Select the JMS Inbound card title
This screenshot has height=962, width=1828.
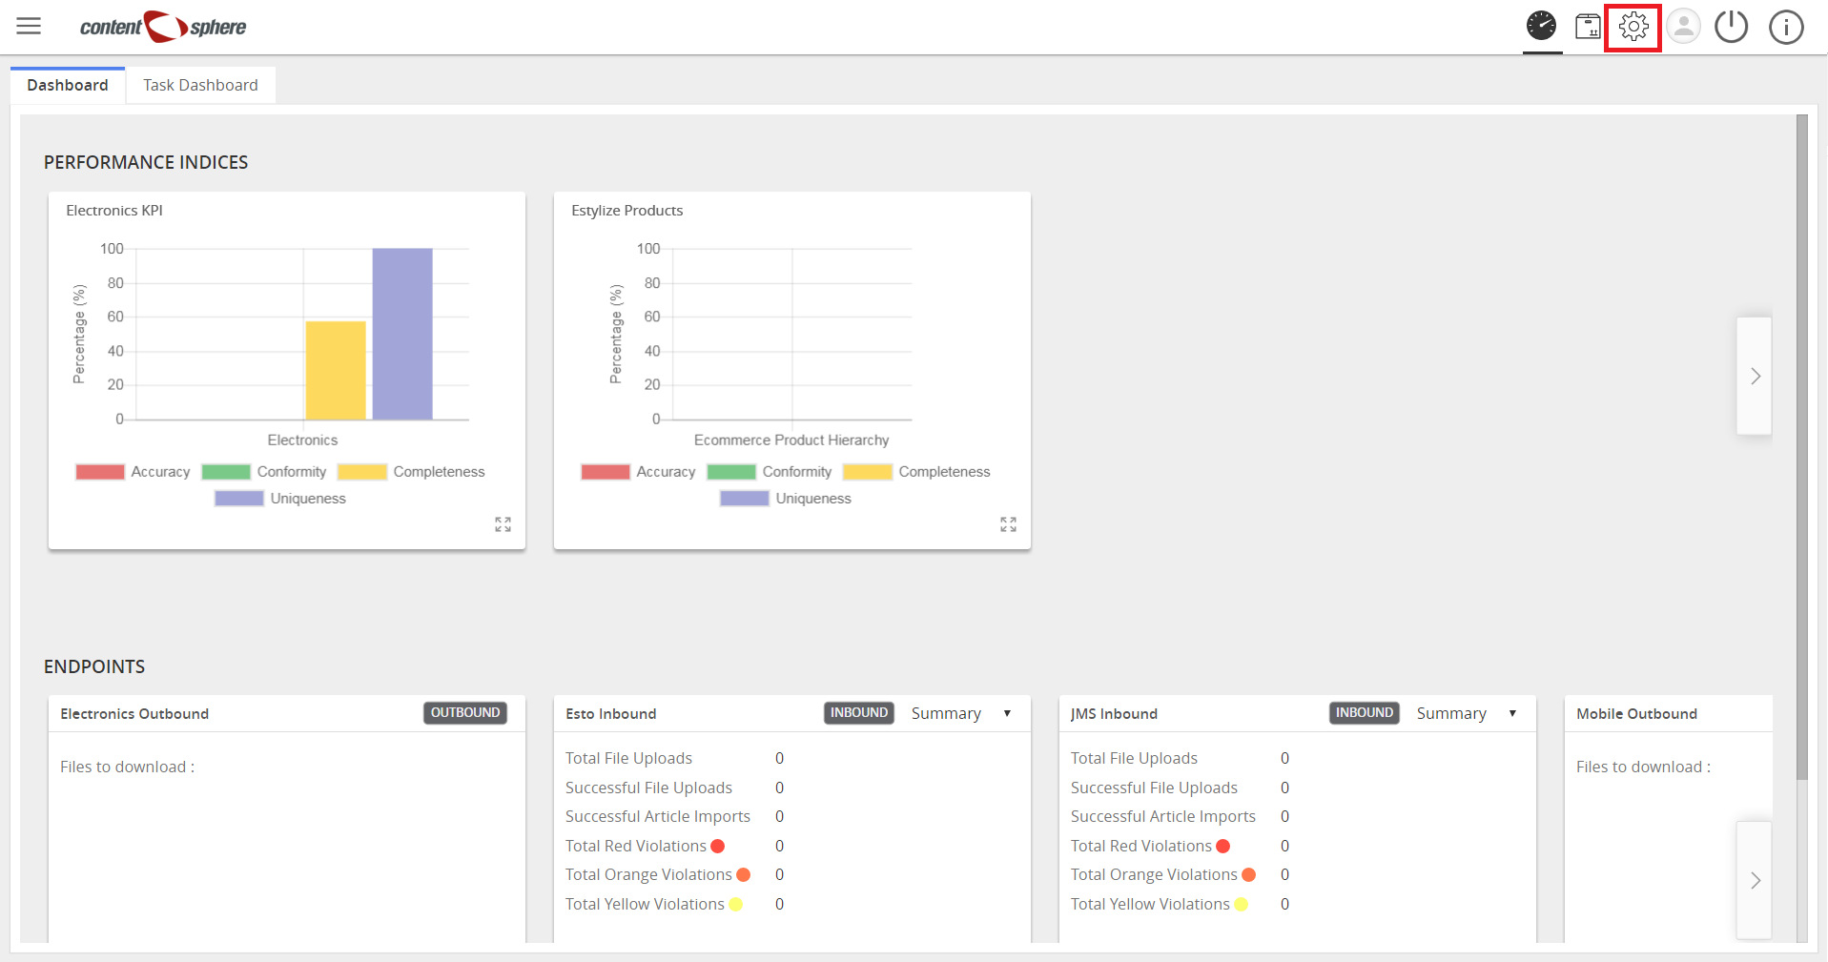click(x=1114, y=714)
